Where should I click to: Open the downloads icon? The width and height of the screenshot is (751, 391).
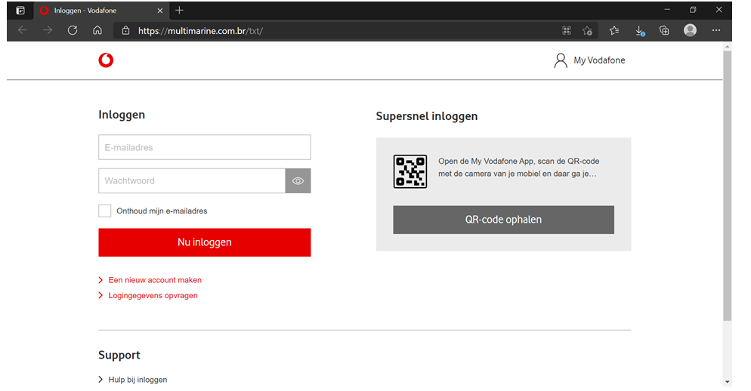(639, 31)
